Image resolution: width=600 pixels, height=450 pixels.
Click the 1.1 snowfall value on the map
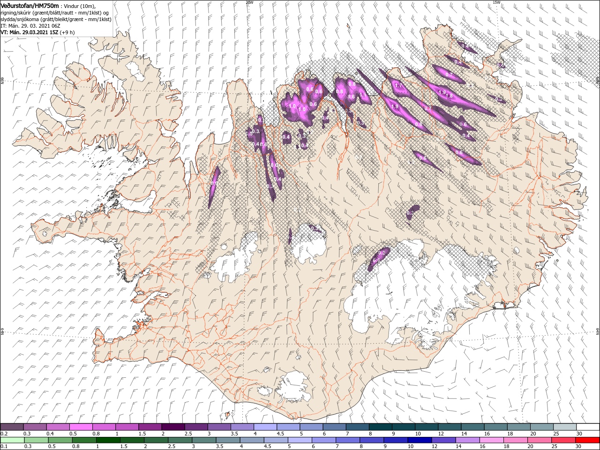click(x=363, y=96)
